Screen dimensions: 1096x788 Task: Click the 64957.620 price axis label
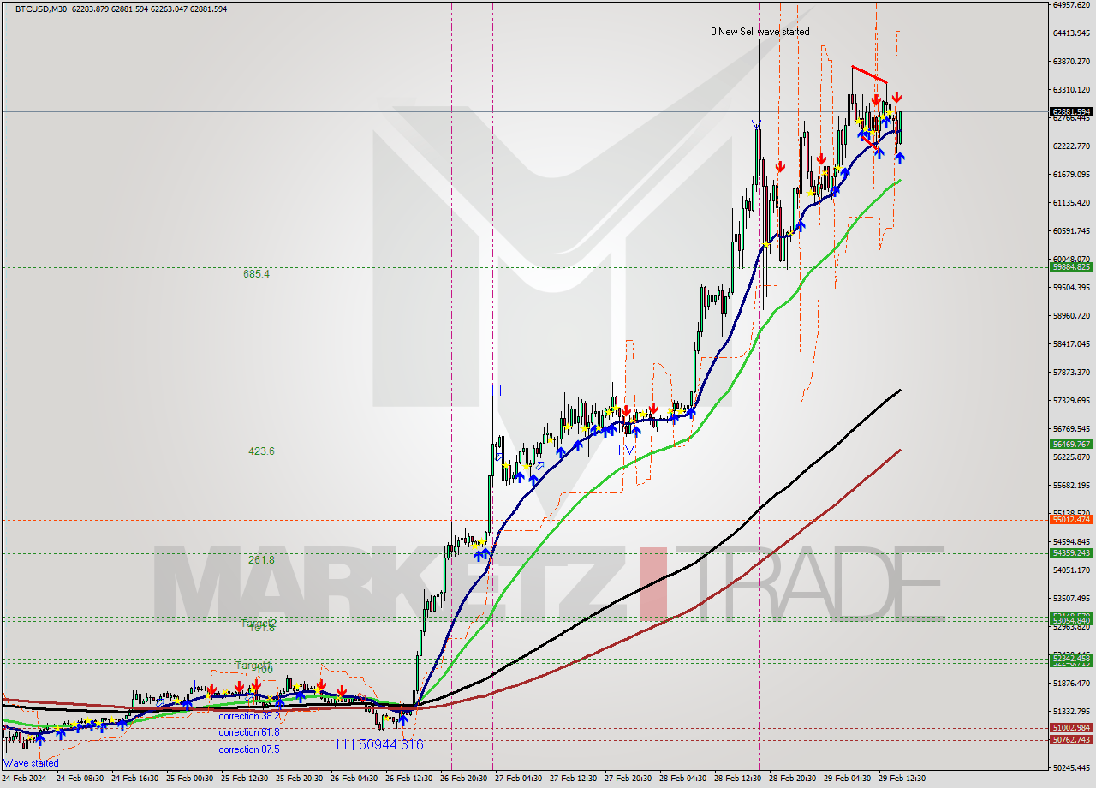[x=1071, y=5]
